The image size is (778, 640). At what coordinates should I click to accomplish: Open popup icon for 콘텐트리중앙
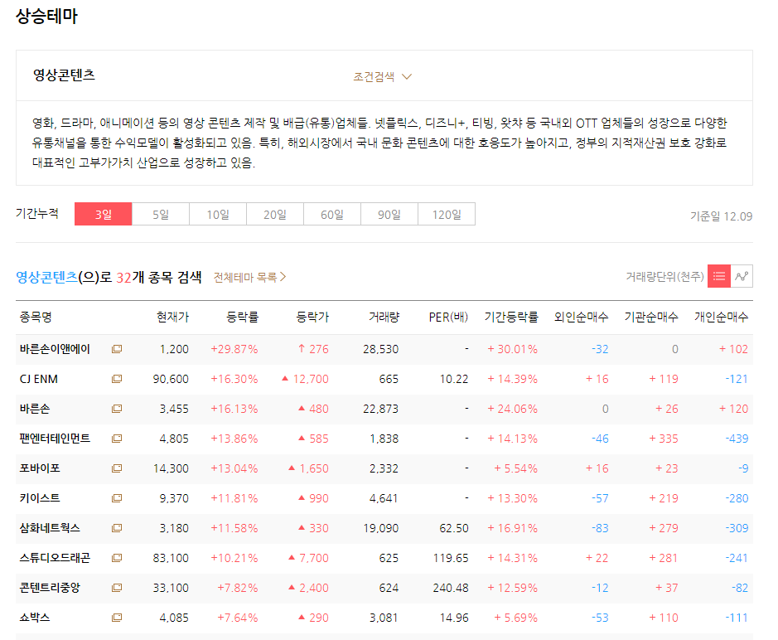(x=117, y=588)
